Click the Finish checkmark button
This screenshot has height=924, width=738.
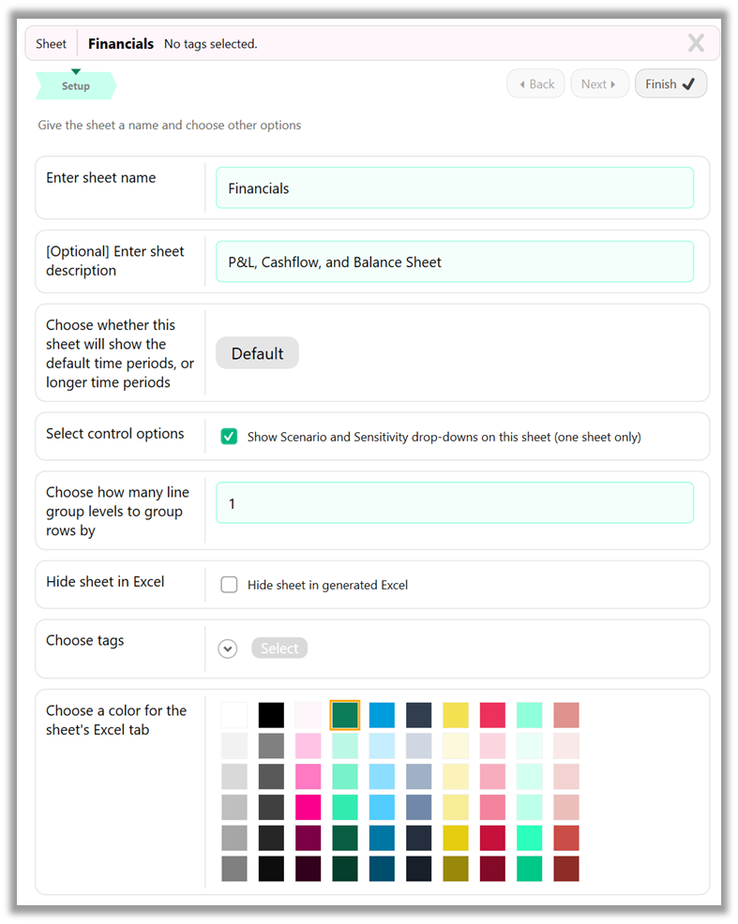[670, 83]
